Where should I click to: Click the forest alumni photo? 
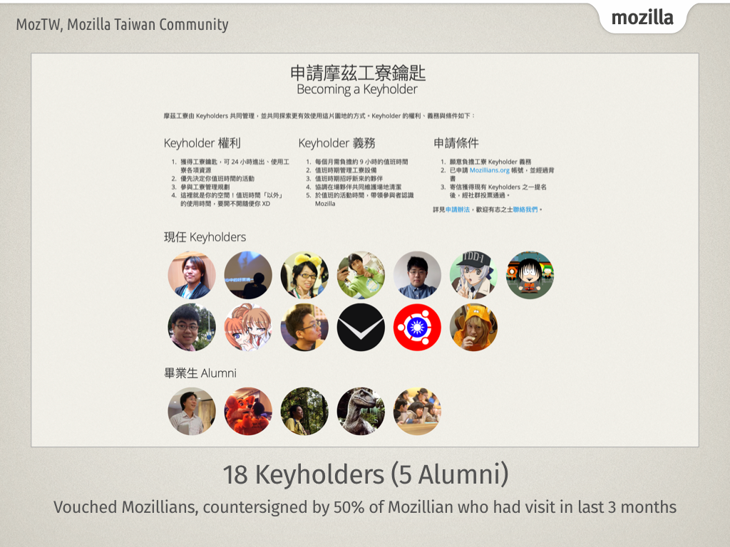pos(304,411)
